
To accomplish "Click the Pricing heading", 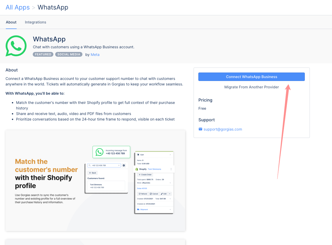I will (x=205, y=100).
